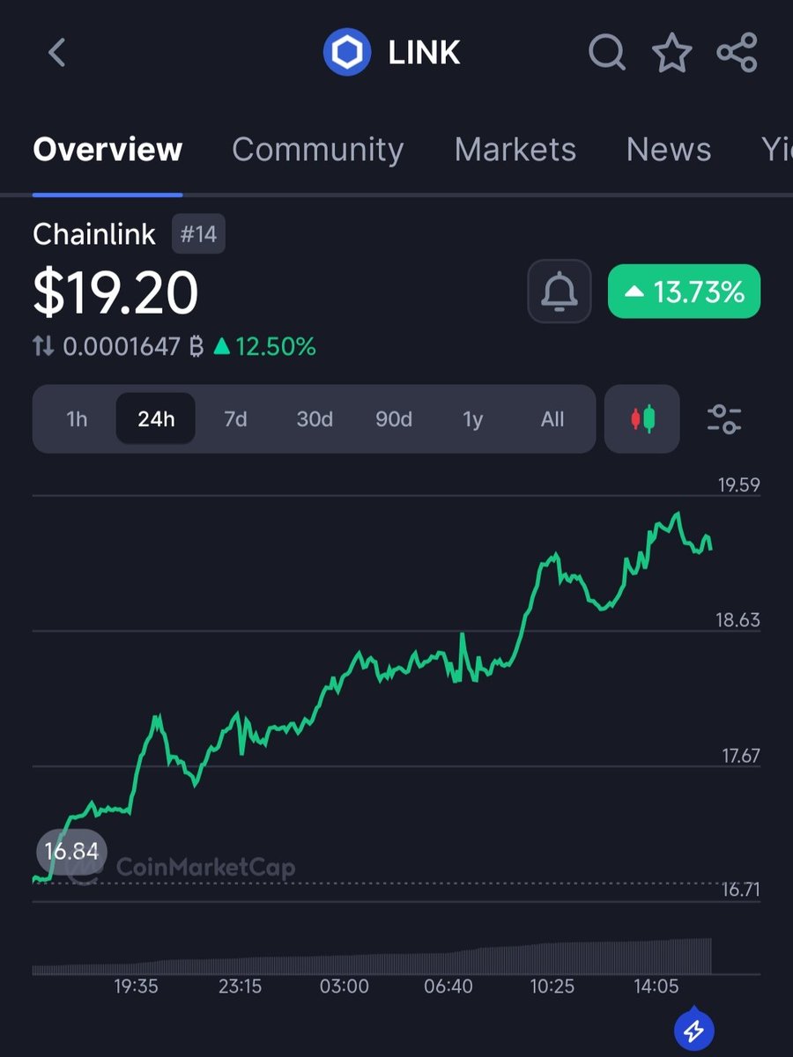The image size is (793, 1057).
Task: Switch to candlestick chart view
Action: click(642, 418)
